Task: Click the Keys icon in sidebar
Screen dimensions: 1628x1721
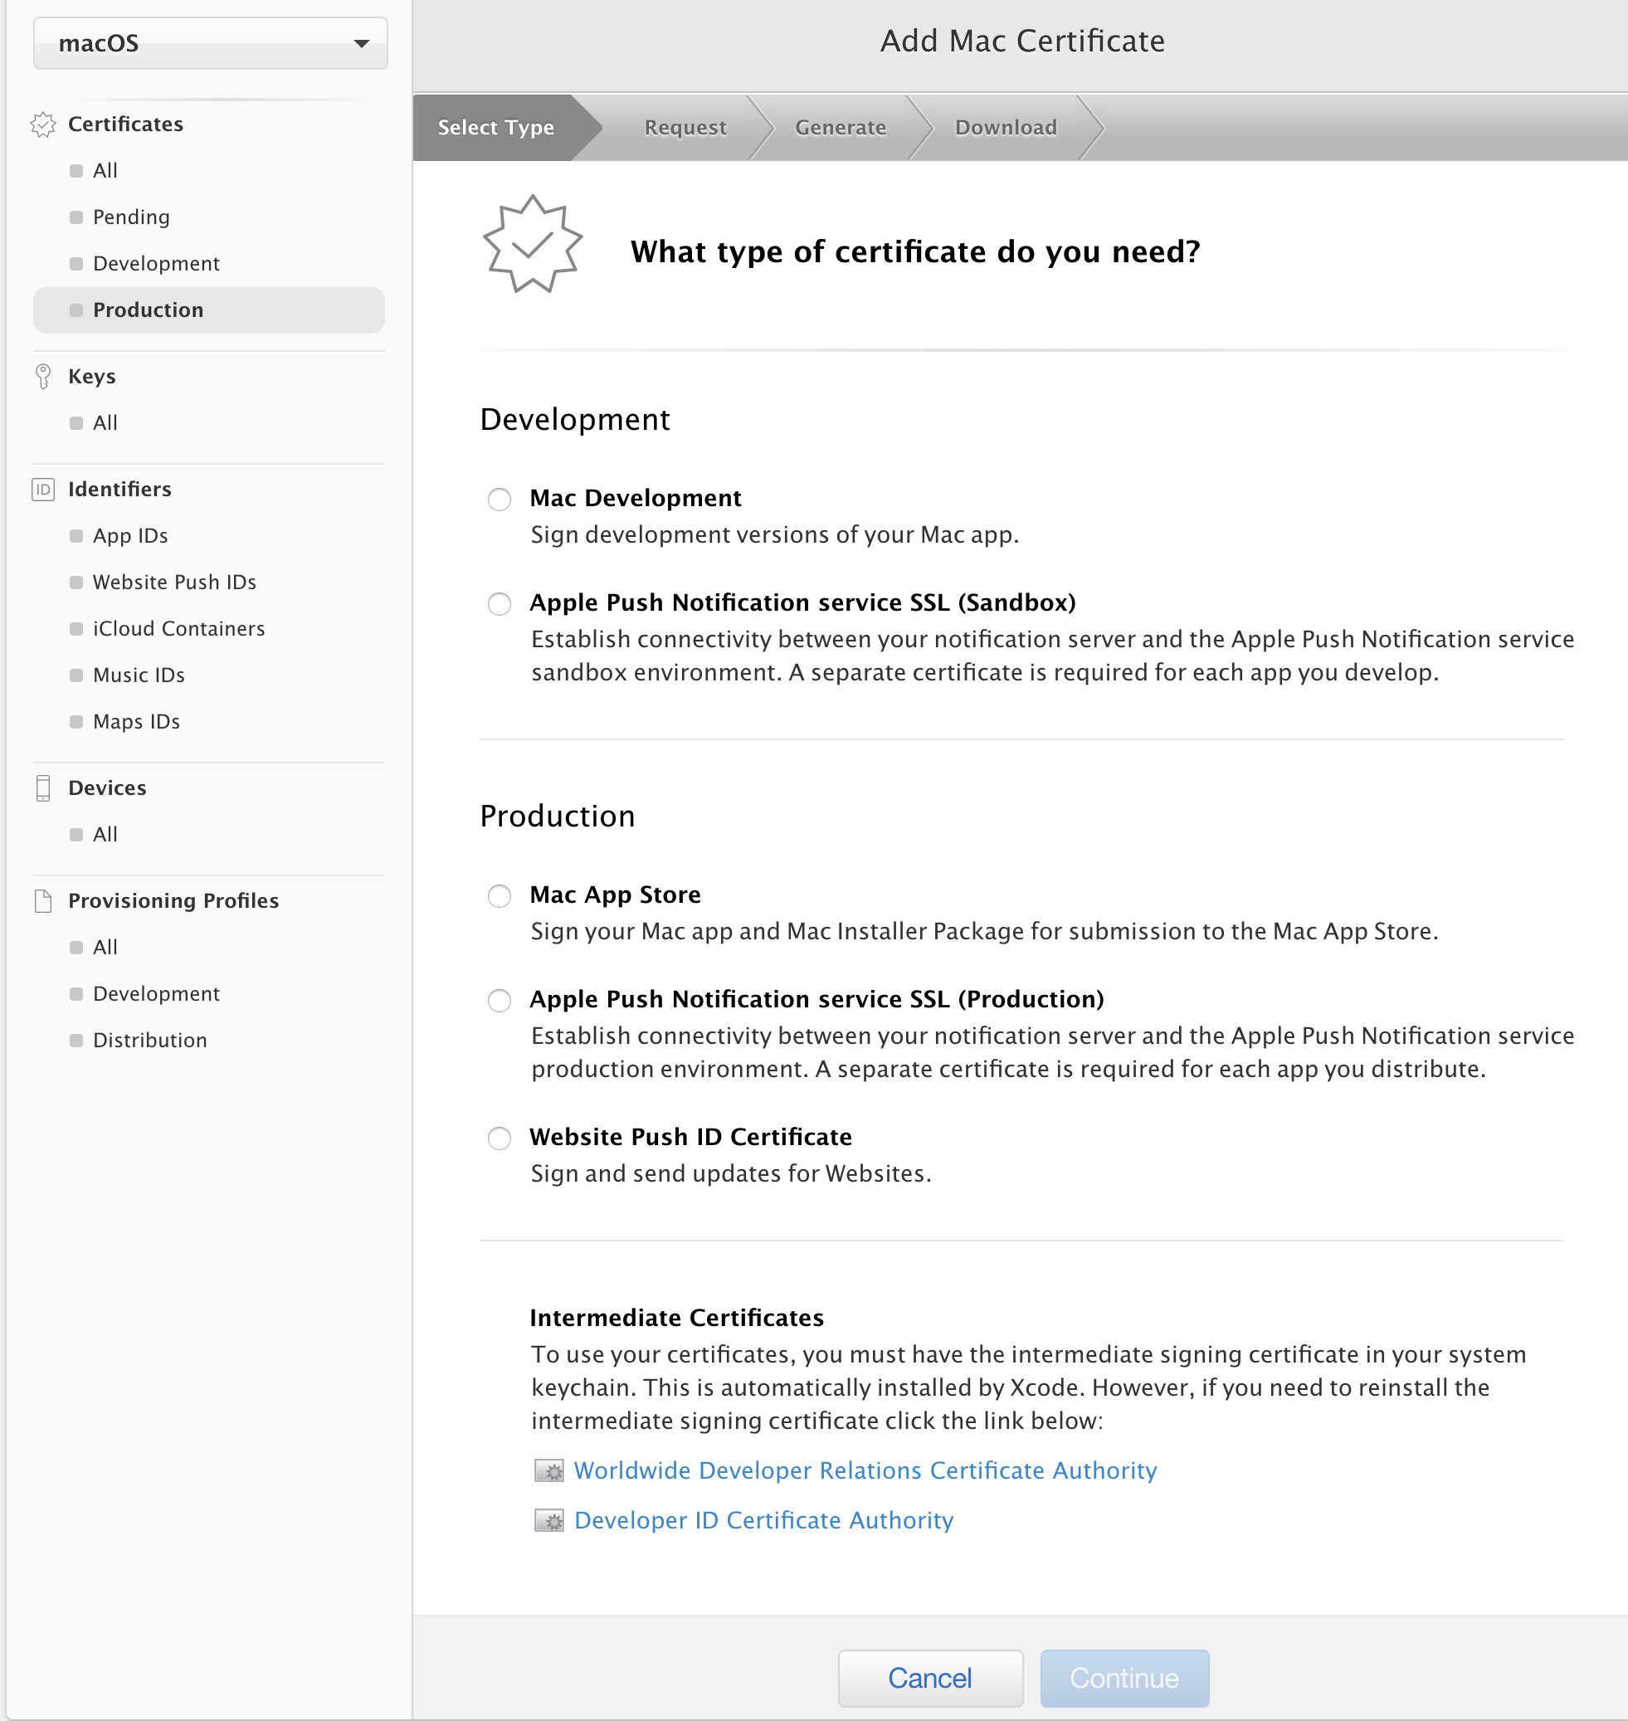Action: click(x=43, y=377)
